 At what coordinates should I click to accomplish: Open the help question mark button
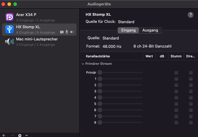pos(191,15)
